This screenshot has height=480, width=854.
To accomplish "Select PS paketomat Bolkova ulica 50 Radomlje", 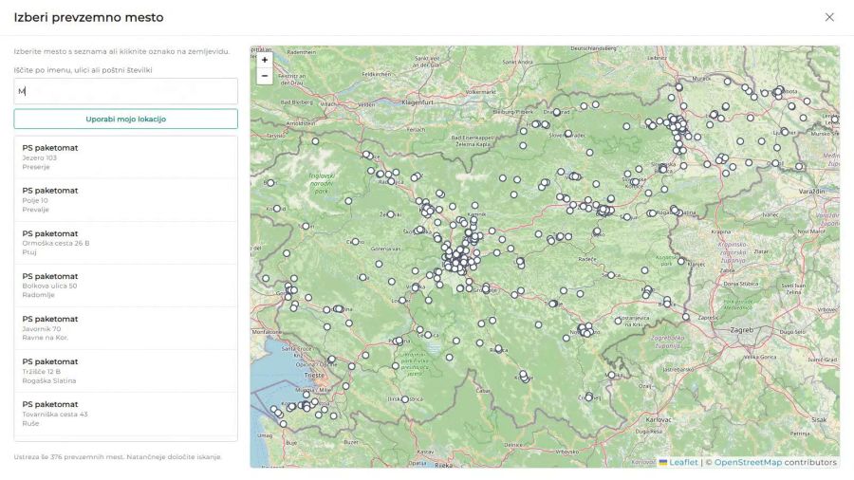I will point(126,286).
